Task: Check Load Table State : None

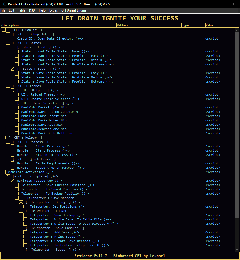Action: [17, 51]
